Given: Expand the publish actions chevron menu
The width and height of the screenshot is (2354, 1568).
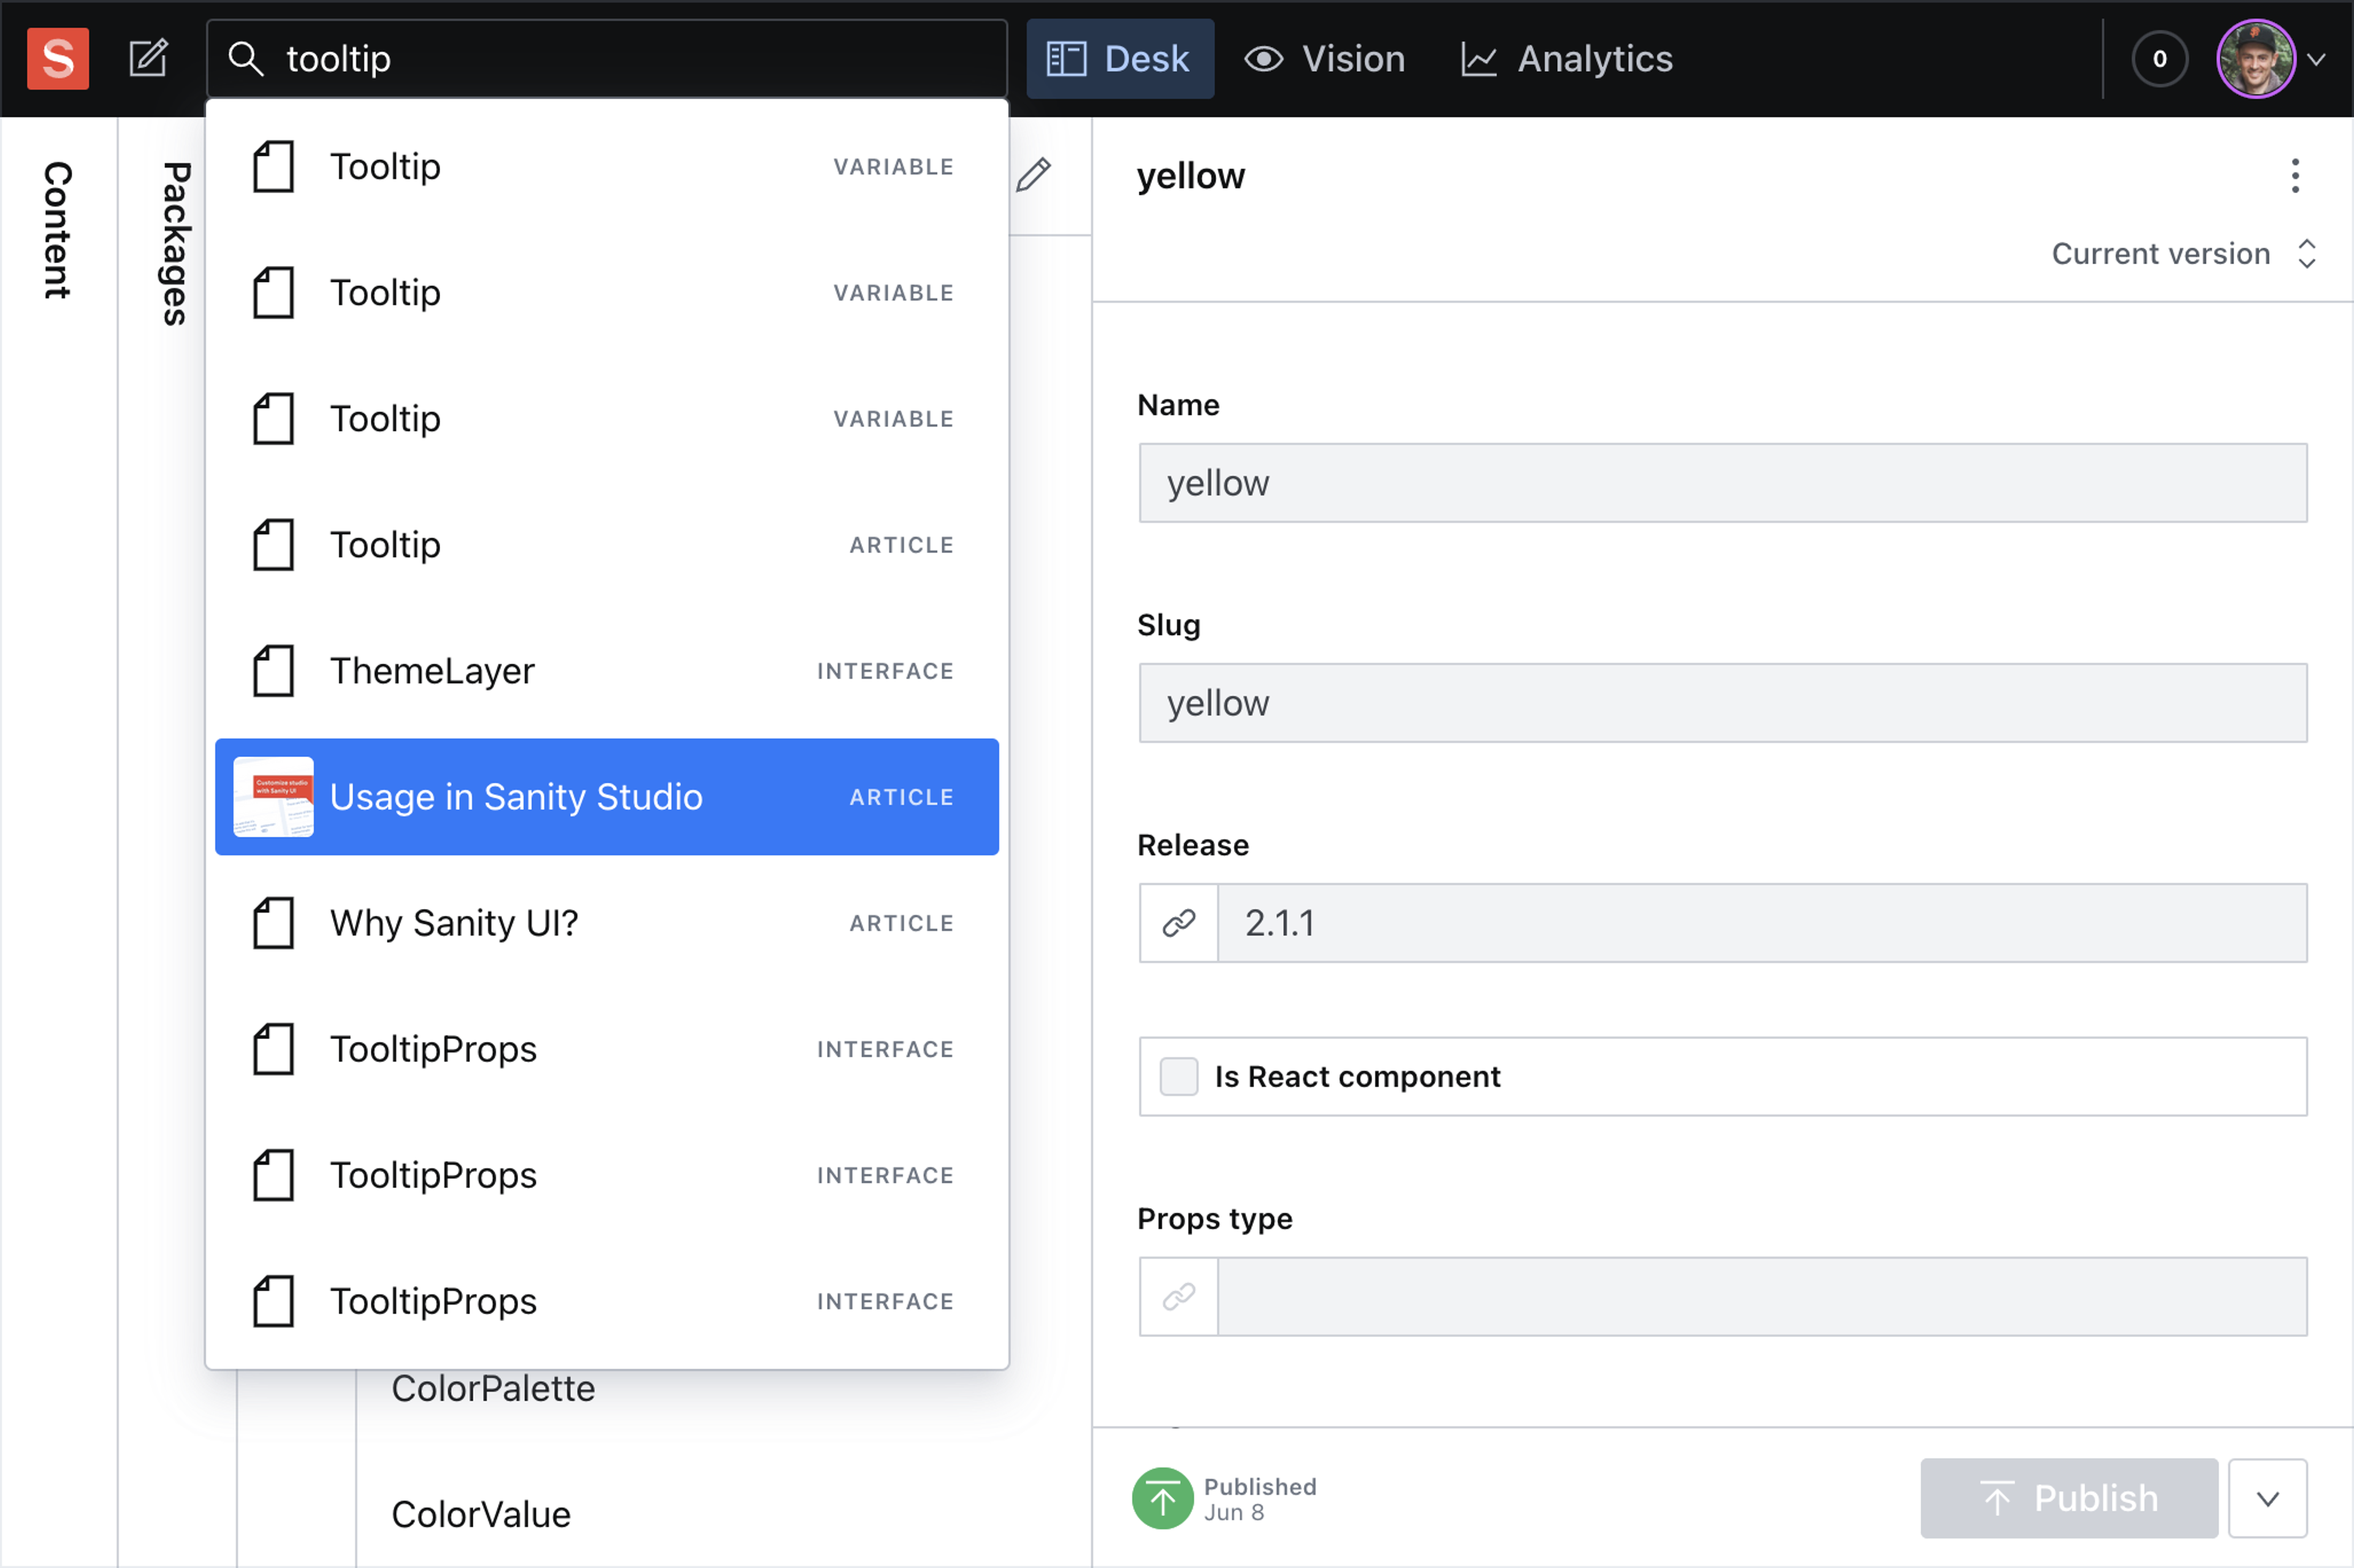Looking at the screenshot, I should pos(2267,1497).
